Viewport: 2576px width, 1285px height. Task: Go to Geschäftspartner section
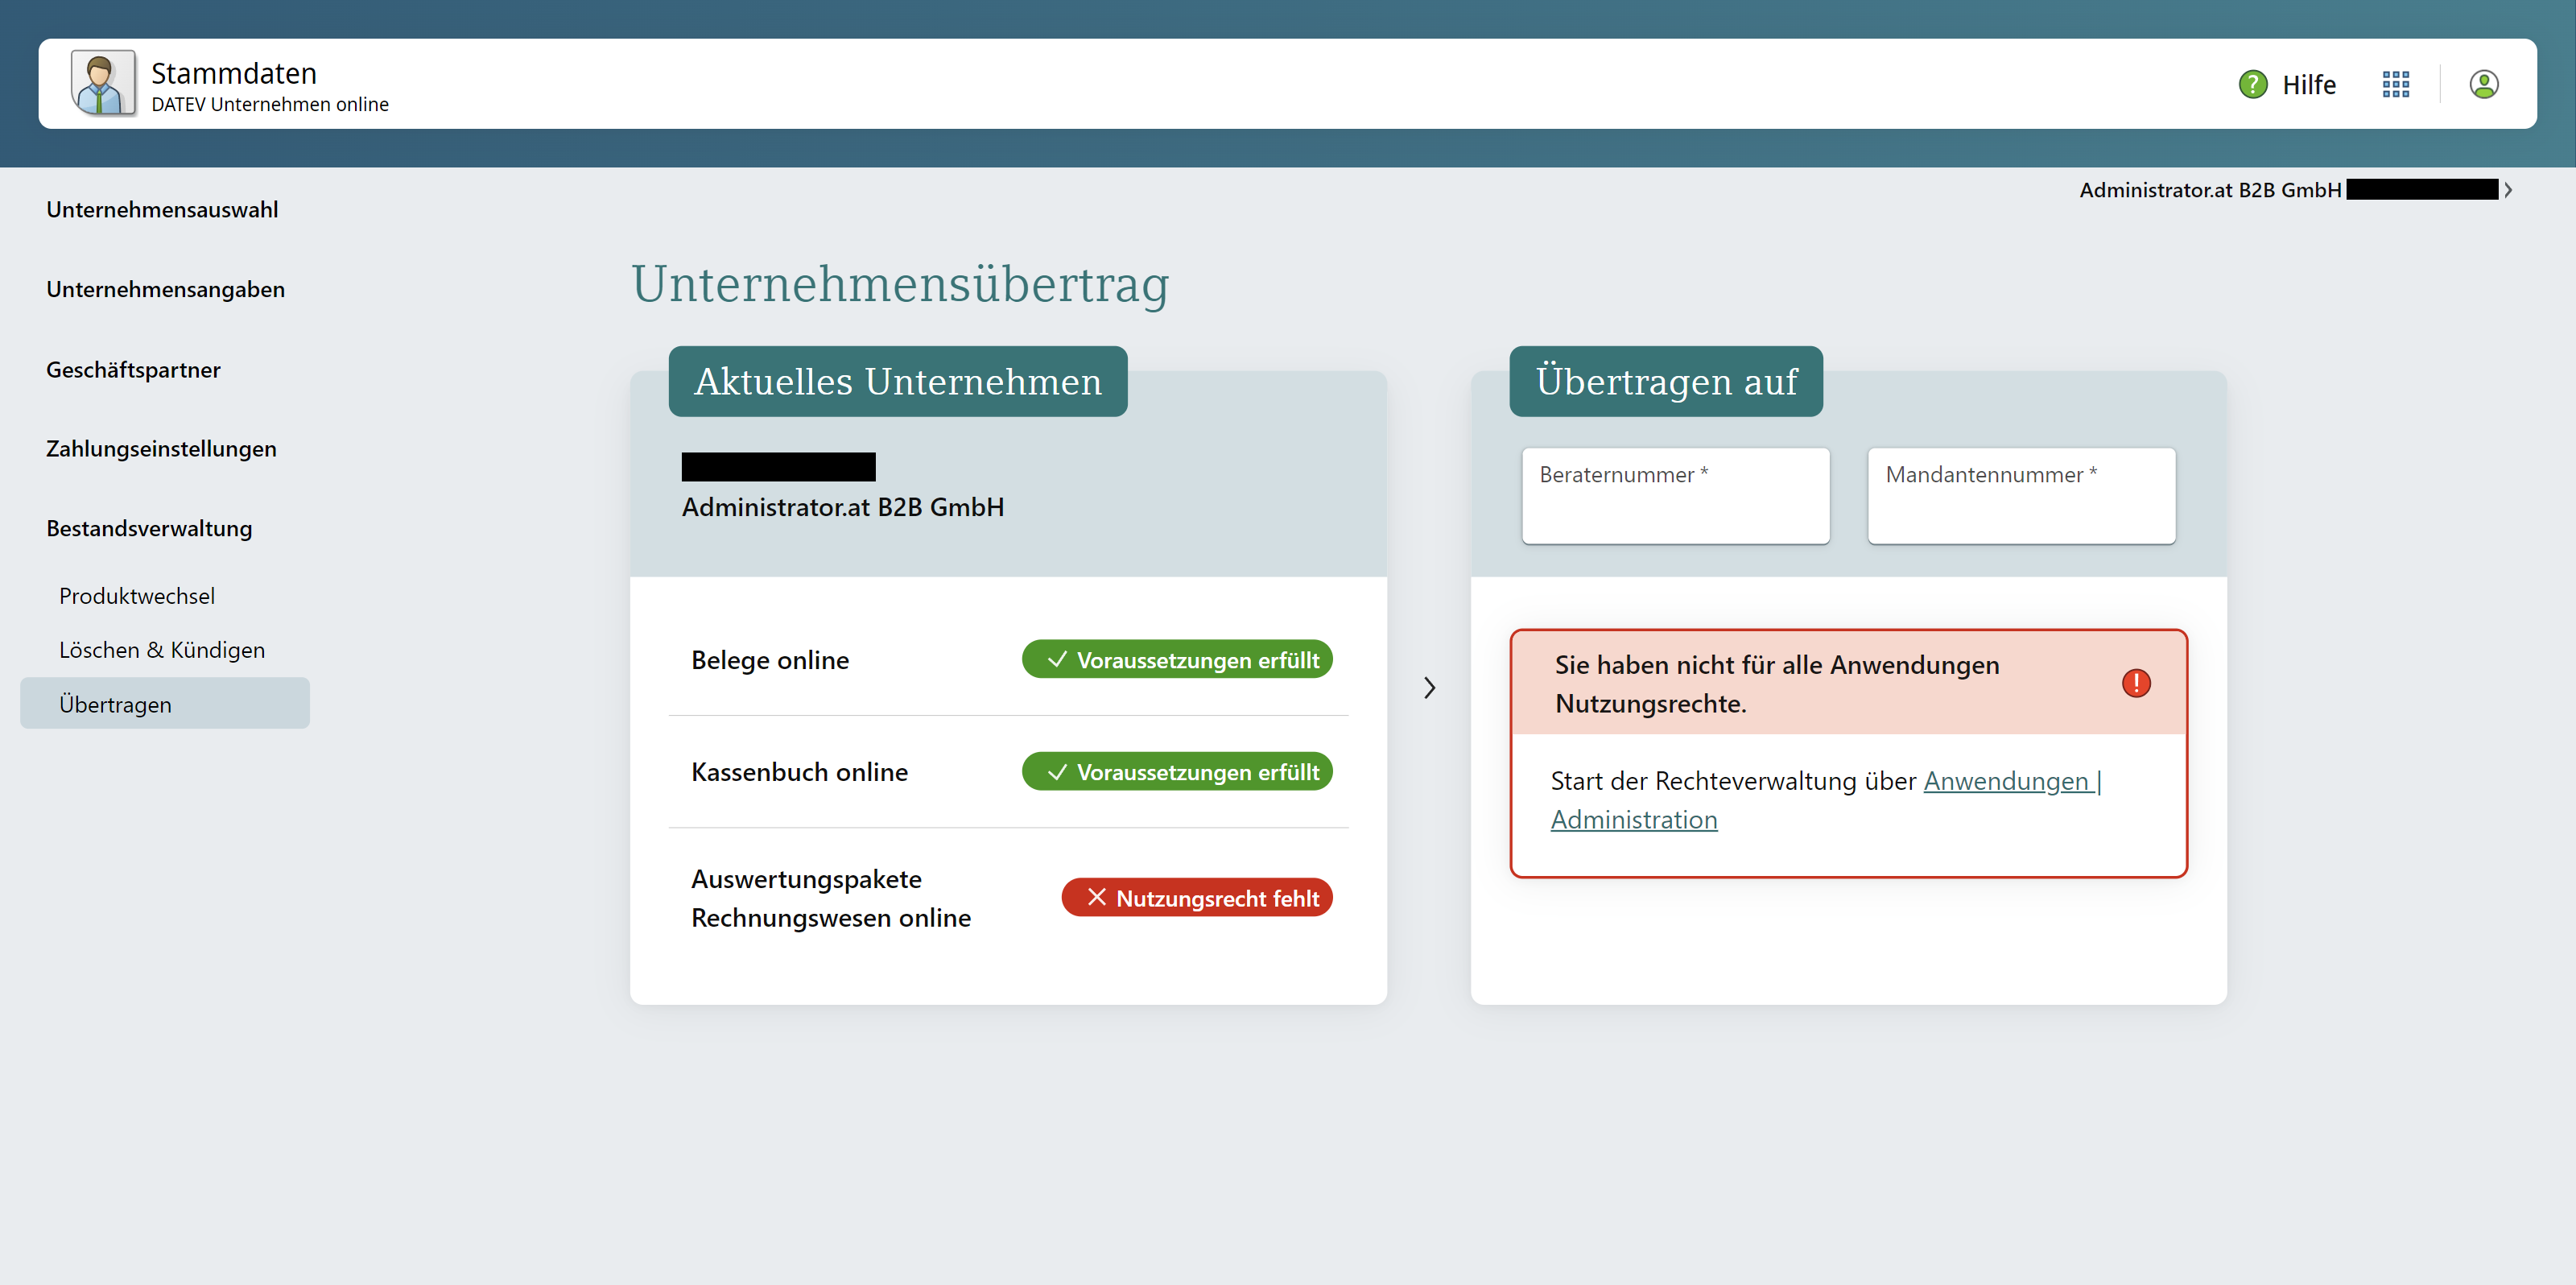pyautogui.click(x=133, y=370)
